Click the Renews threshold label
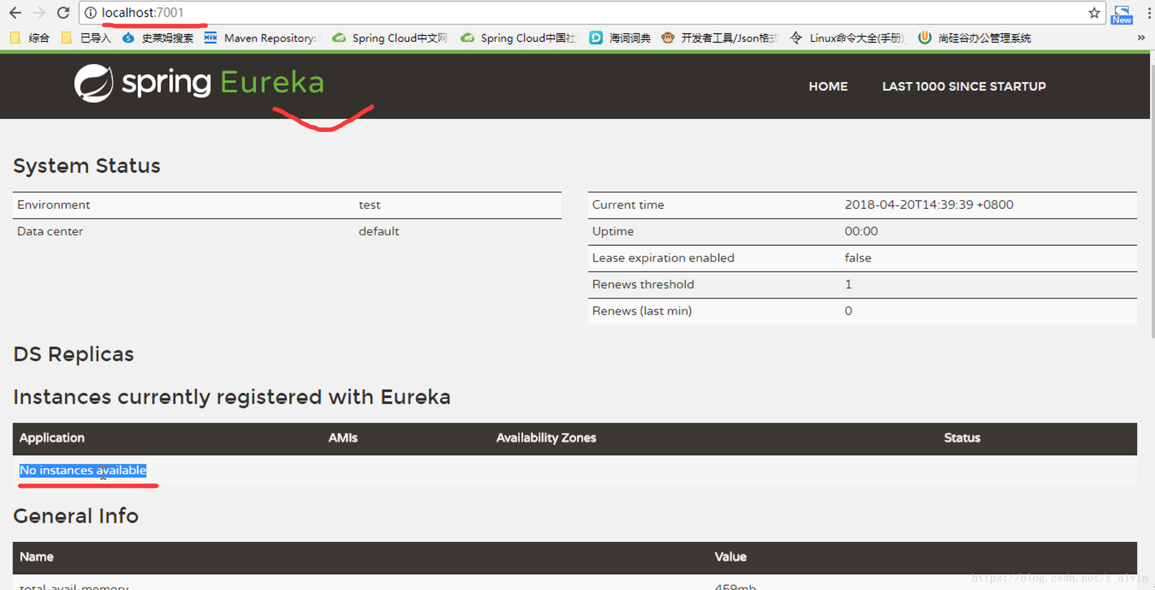 [643, 284]
